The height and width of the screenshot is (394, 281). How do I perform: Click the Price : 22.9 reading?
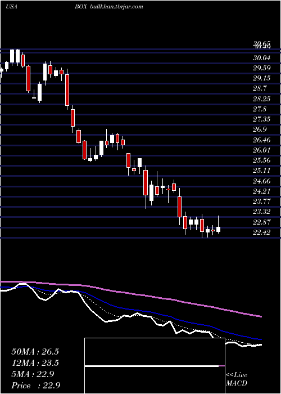pos(35,386)
